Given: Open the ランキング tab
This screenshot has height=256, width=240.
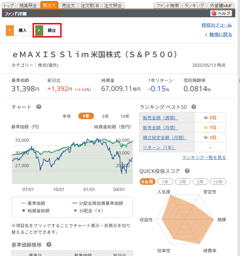Looking at the screenshot, I should 194,6.
